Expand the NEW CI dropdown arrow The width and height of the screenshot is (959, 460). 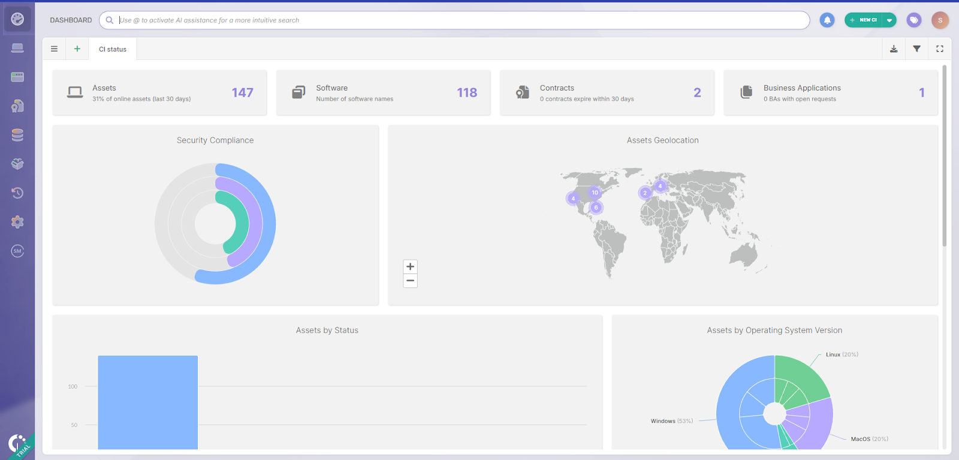point(889,20)
